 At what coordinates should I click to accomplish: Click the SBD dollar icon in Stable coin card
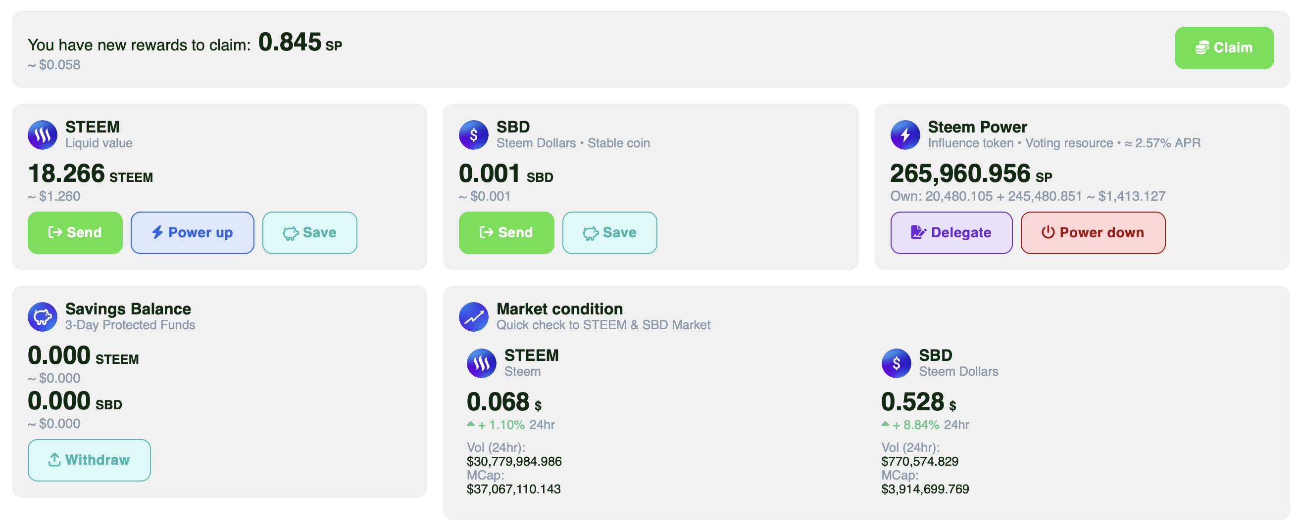(473, 135)
